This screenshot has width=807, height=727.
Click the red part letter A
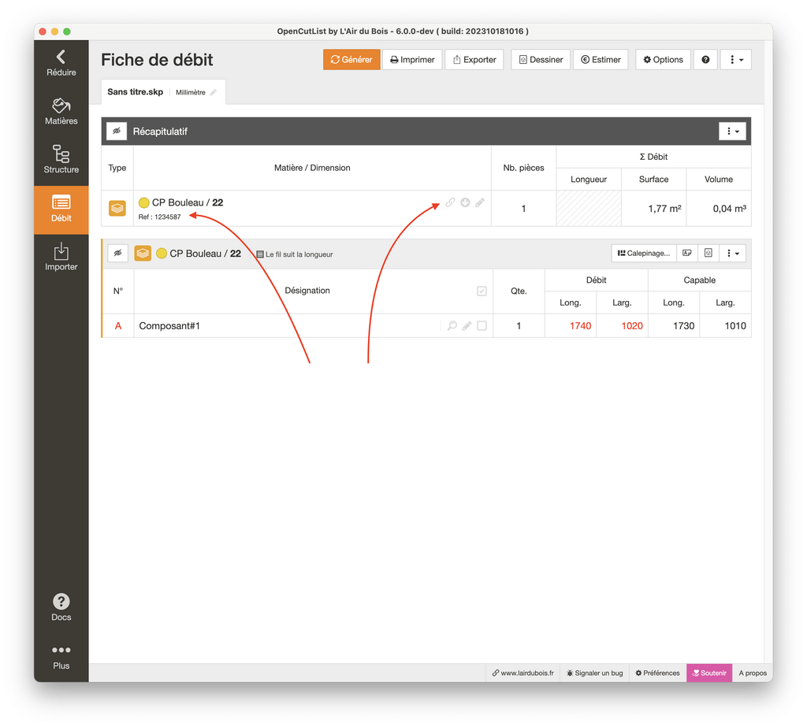[x=118, y=325]
